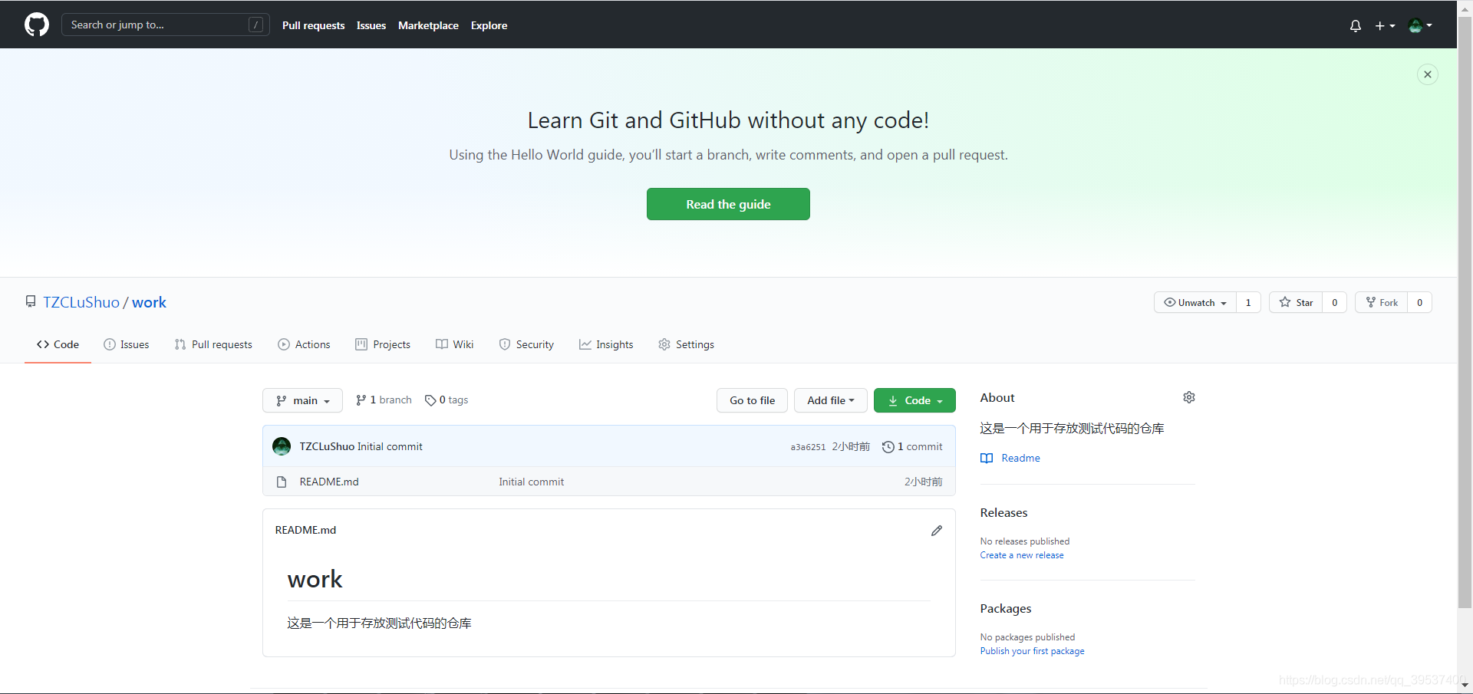Click Issues in the top navigation
Image resolution: width=1473 pixels, height=694 pixels.
click(x=371, y=25)
